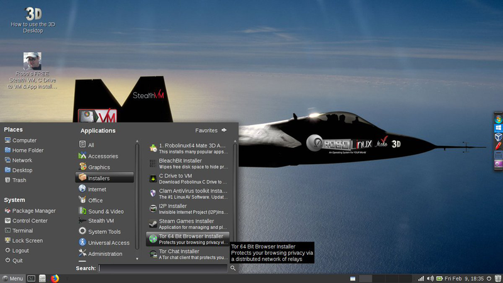The height and width of the screenshot is (283, 503).
Task: Click the Menu button on the panel
Action: (13, 278)
